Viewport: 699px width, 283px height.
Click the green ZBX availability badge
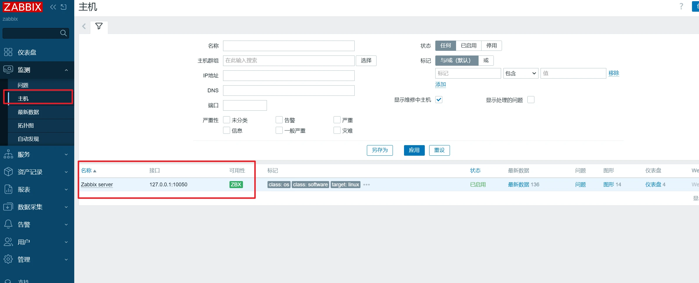[x=236, y=185]
